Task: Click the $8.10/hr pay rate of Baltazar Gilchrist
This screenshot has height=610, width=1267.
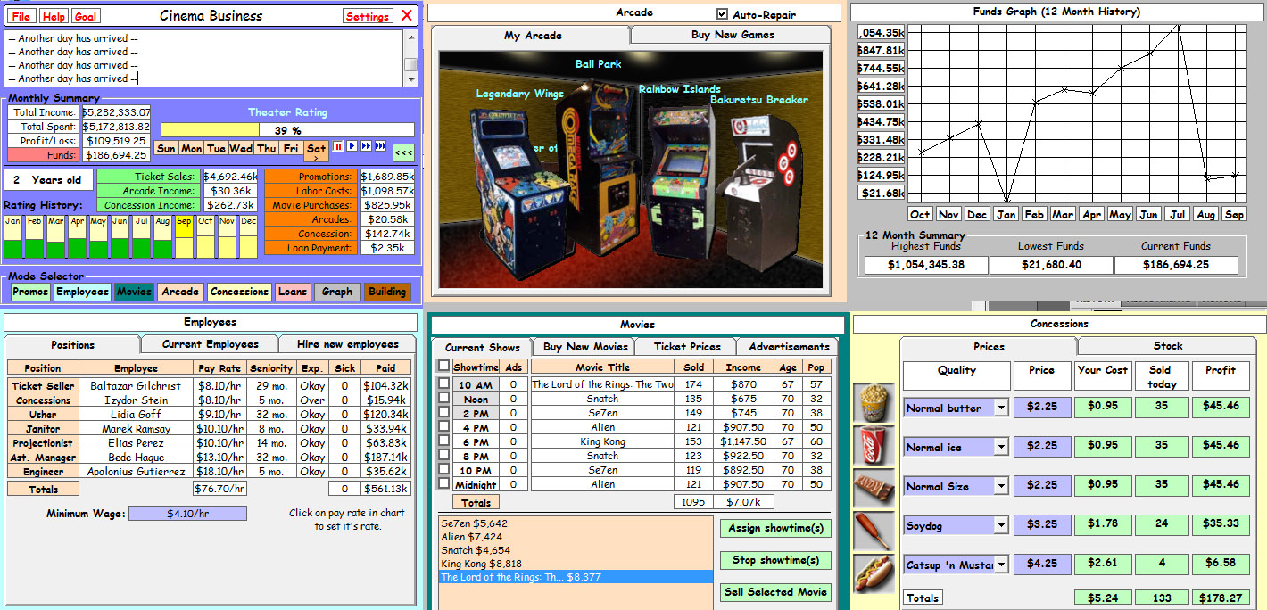Action: 219,386
